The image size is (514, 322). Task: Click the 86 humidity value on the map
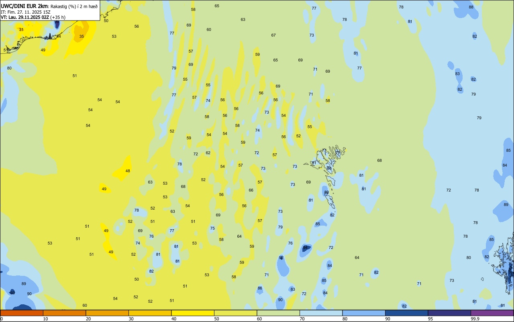[x=260, y=288]
